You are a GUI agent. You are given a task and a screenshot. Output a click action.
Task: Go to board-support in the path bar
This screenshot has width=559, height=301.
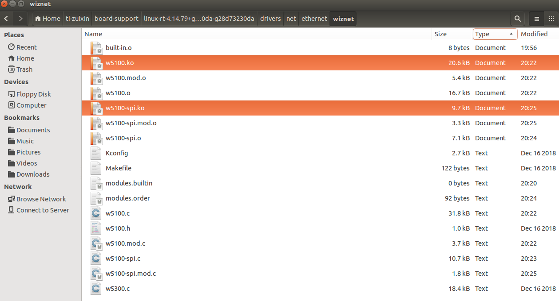click(x=116, y=19)
